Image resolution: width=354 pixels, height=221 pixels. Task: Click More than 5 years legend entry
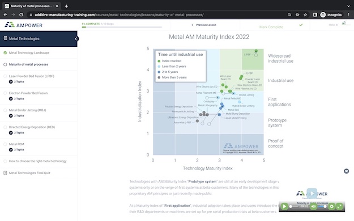[x=172, y=77]
